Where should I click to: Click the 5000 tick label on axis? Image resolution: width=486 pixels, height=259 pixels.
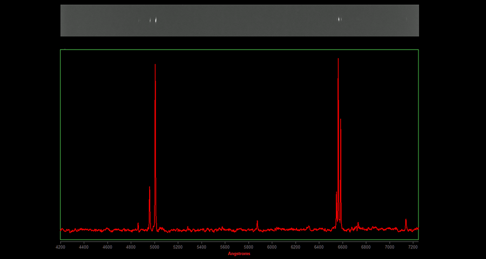tap(154, 247)
